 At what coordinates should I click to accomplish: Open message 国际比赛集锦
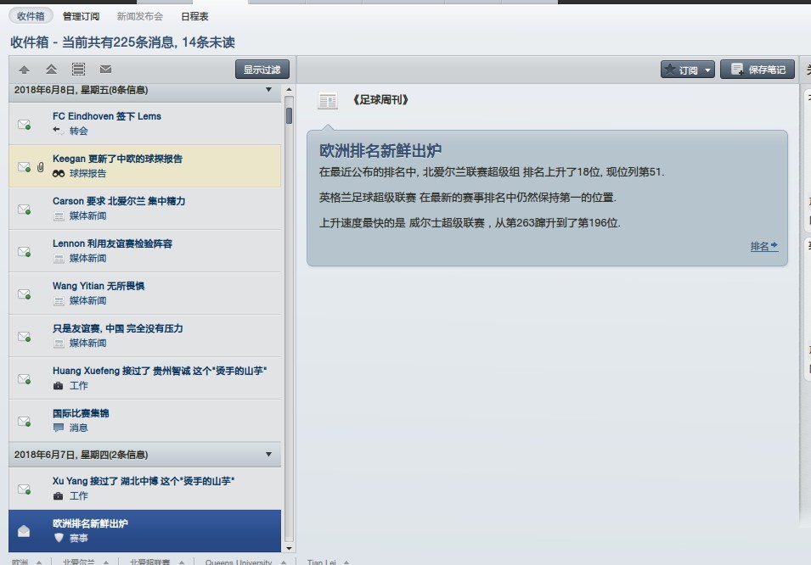pos(145,420)
